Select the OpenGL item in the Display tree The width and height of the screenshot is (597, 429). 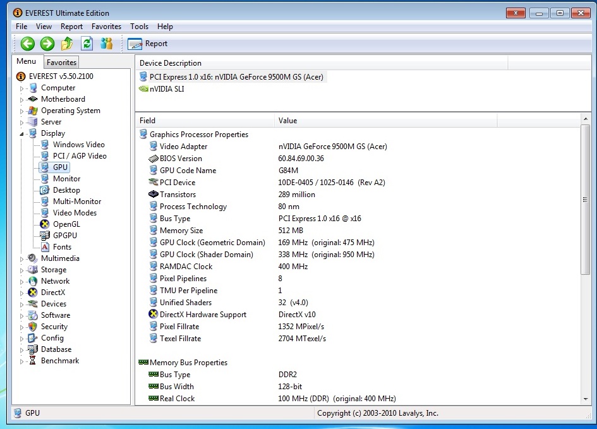tap(66, 224)
